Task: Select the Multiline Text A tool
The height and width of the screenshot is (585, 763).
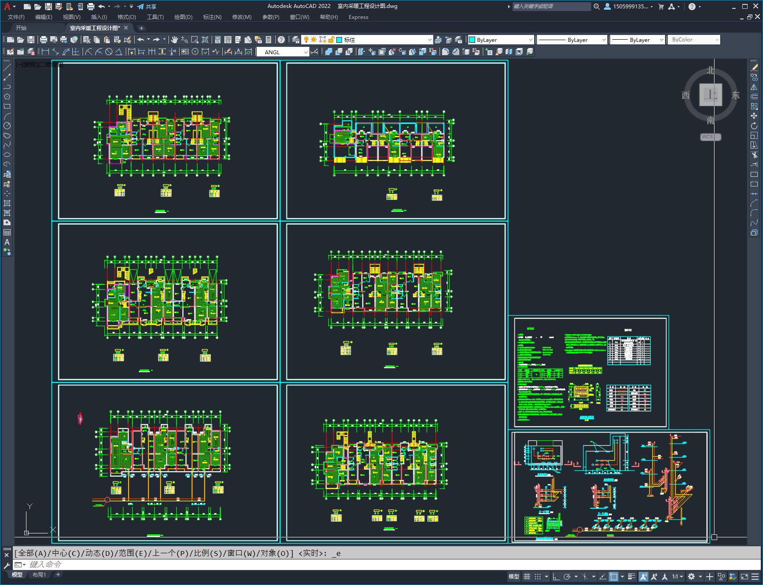Action: click(x=7, y=242)
